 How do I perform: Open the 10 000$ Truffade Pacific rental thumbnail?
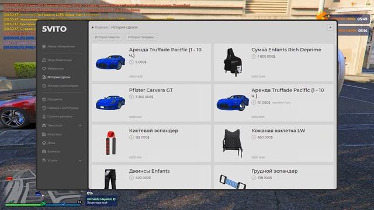(233, 103)
